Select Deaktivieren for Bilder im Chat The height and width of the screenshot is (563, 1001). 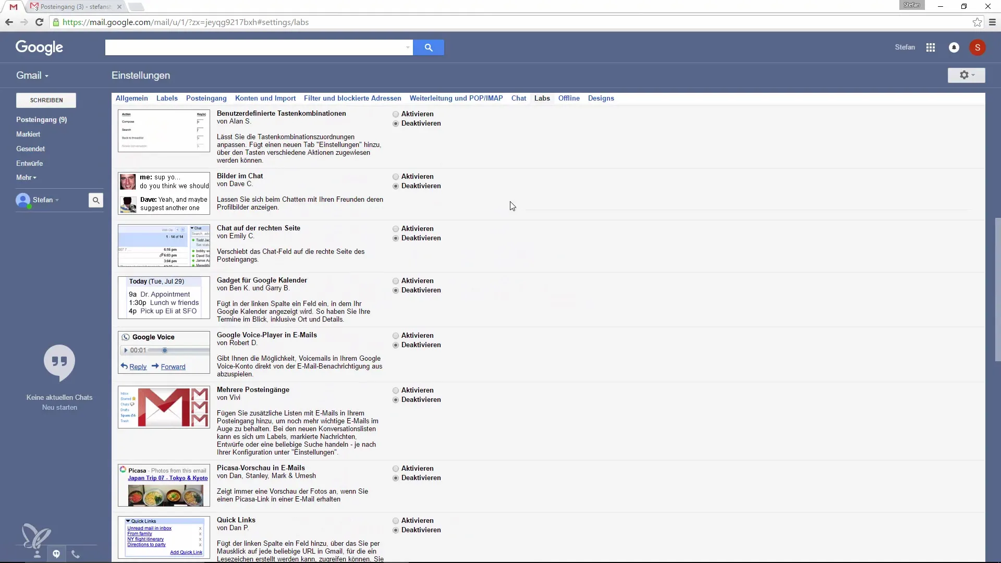[396, 186]
